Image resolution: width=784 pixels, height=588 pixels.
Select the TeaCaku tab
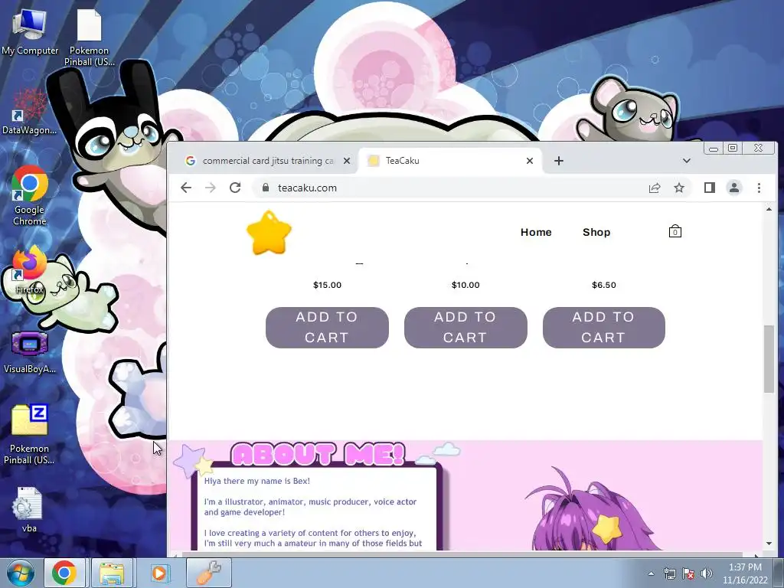click(x=450, y=161)
